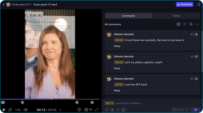Open the comment filter icon
This screenshot has height=113, width=203.
point(179,24)
